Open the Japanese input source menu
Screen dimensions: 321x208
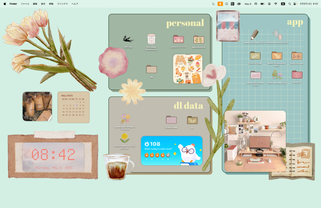pos(283,4)
